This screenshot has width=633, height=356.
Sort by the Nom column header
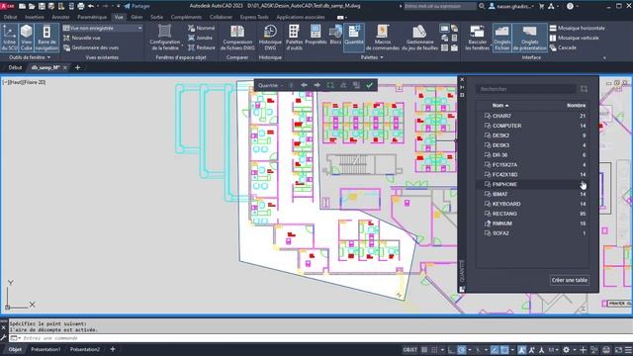(x=500, y=106)
